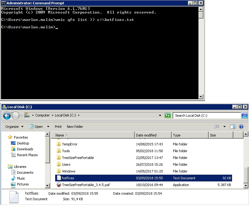Create a New folder
The width and height of the screenshot is (249, 207).
coord(75,127)
